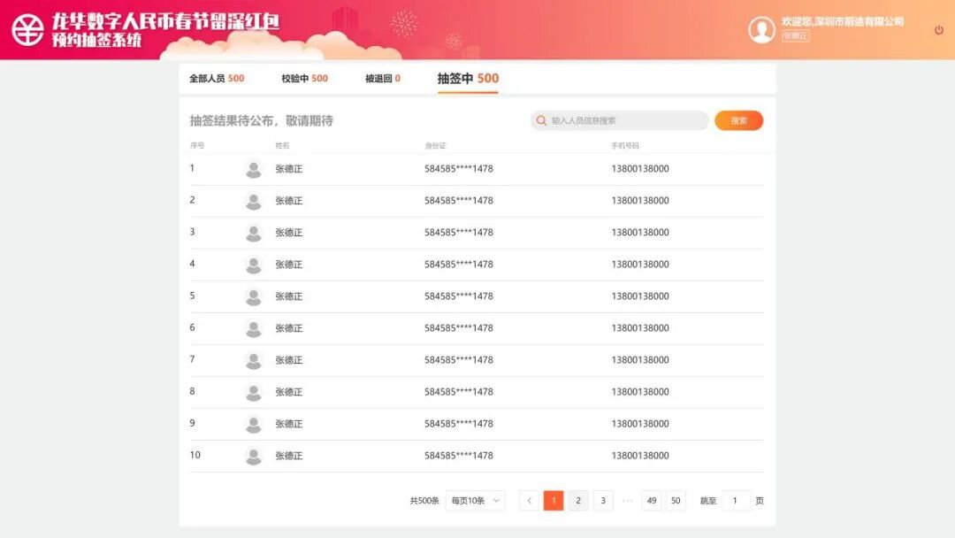Go to page 2 of results
This screenshot has width=955, height=538.
pos(577,500)
